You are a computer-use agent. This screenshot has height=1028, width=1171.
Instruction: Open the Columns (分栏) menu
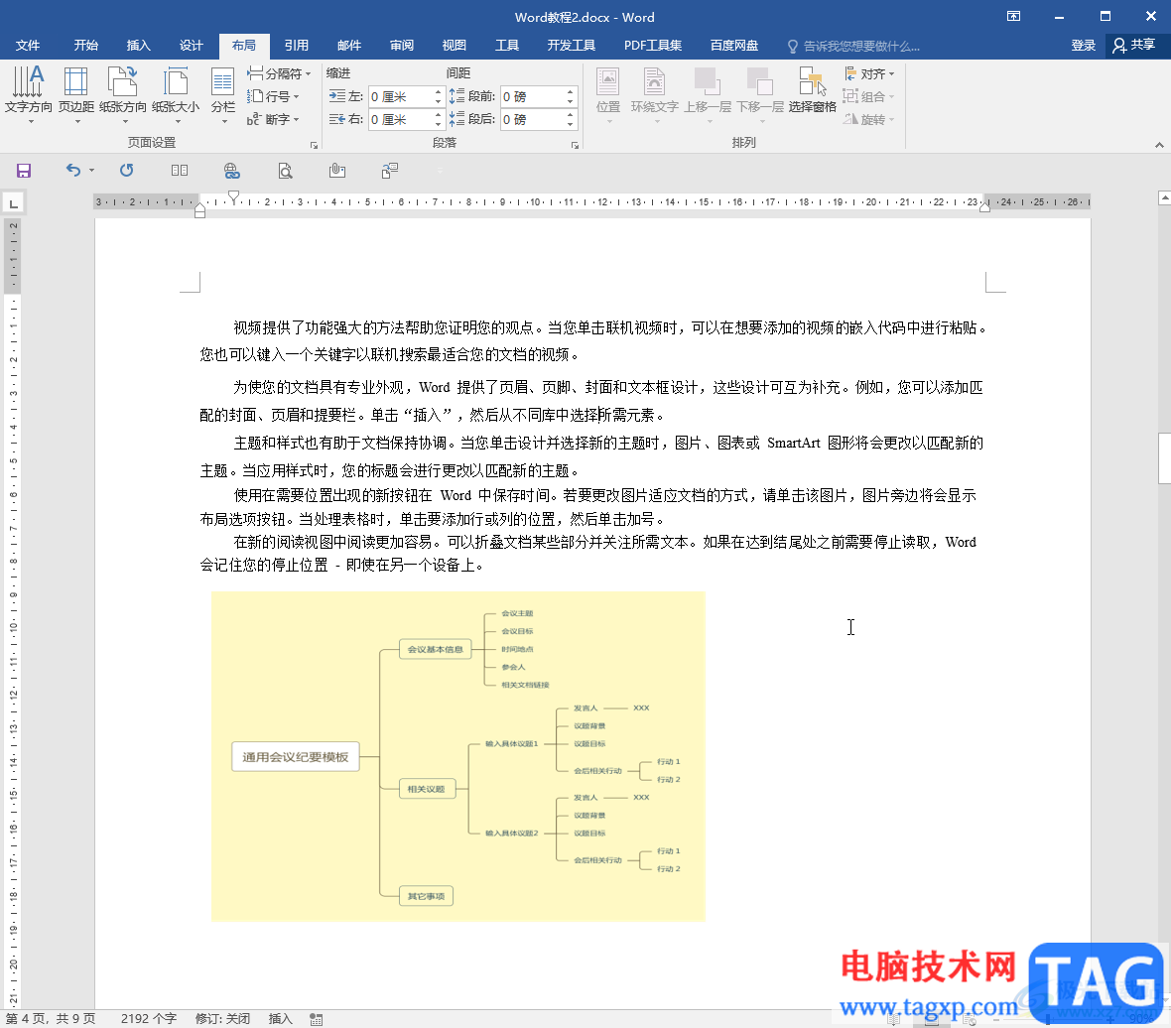click(x=222, y=94)
